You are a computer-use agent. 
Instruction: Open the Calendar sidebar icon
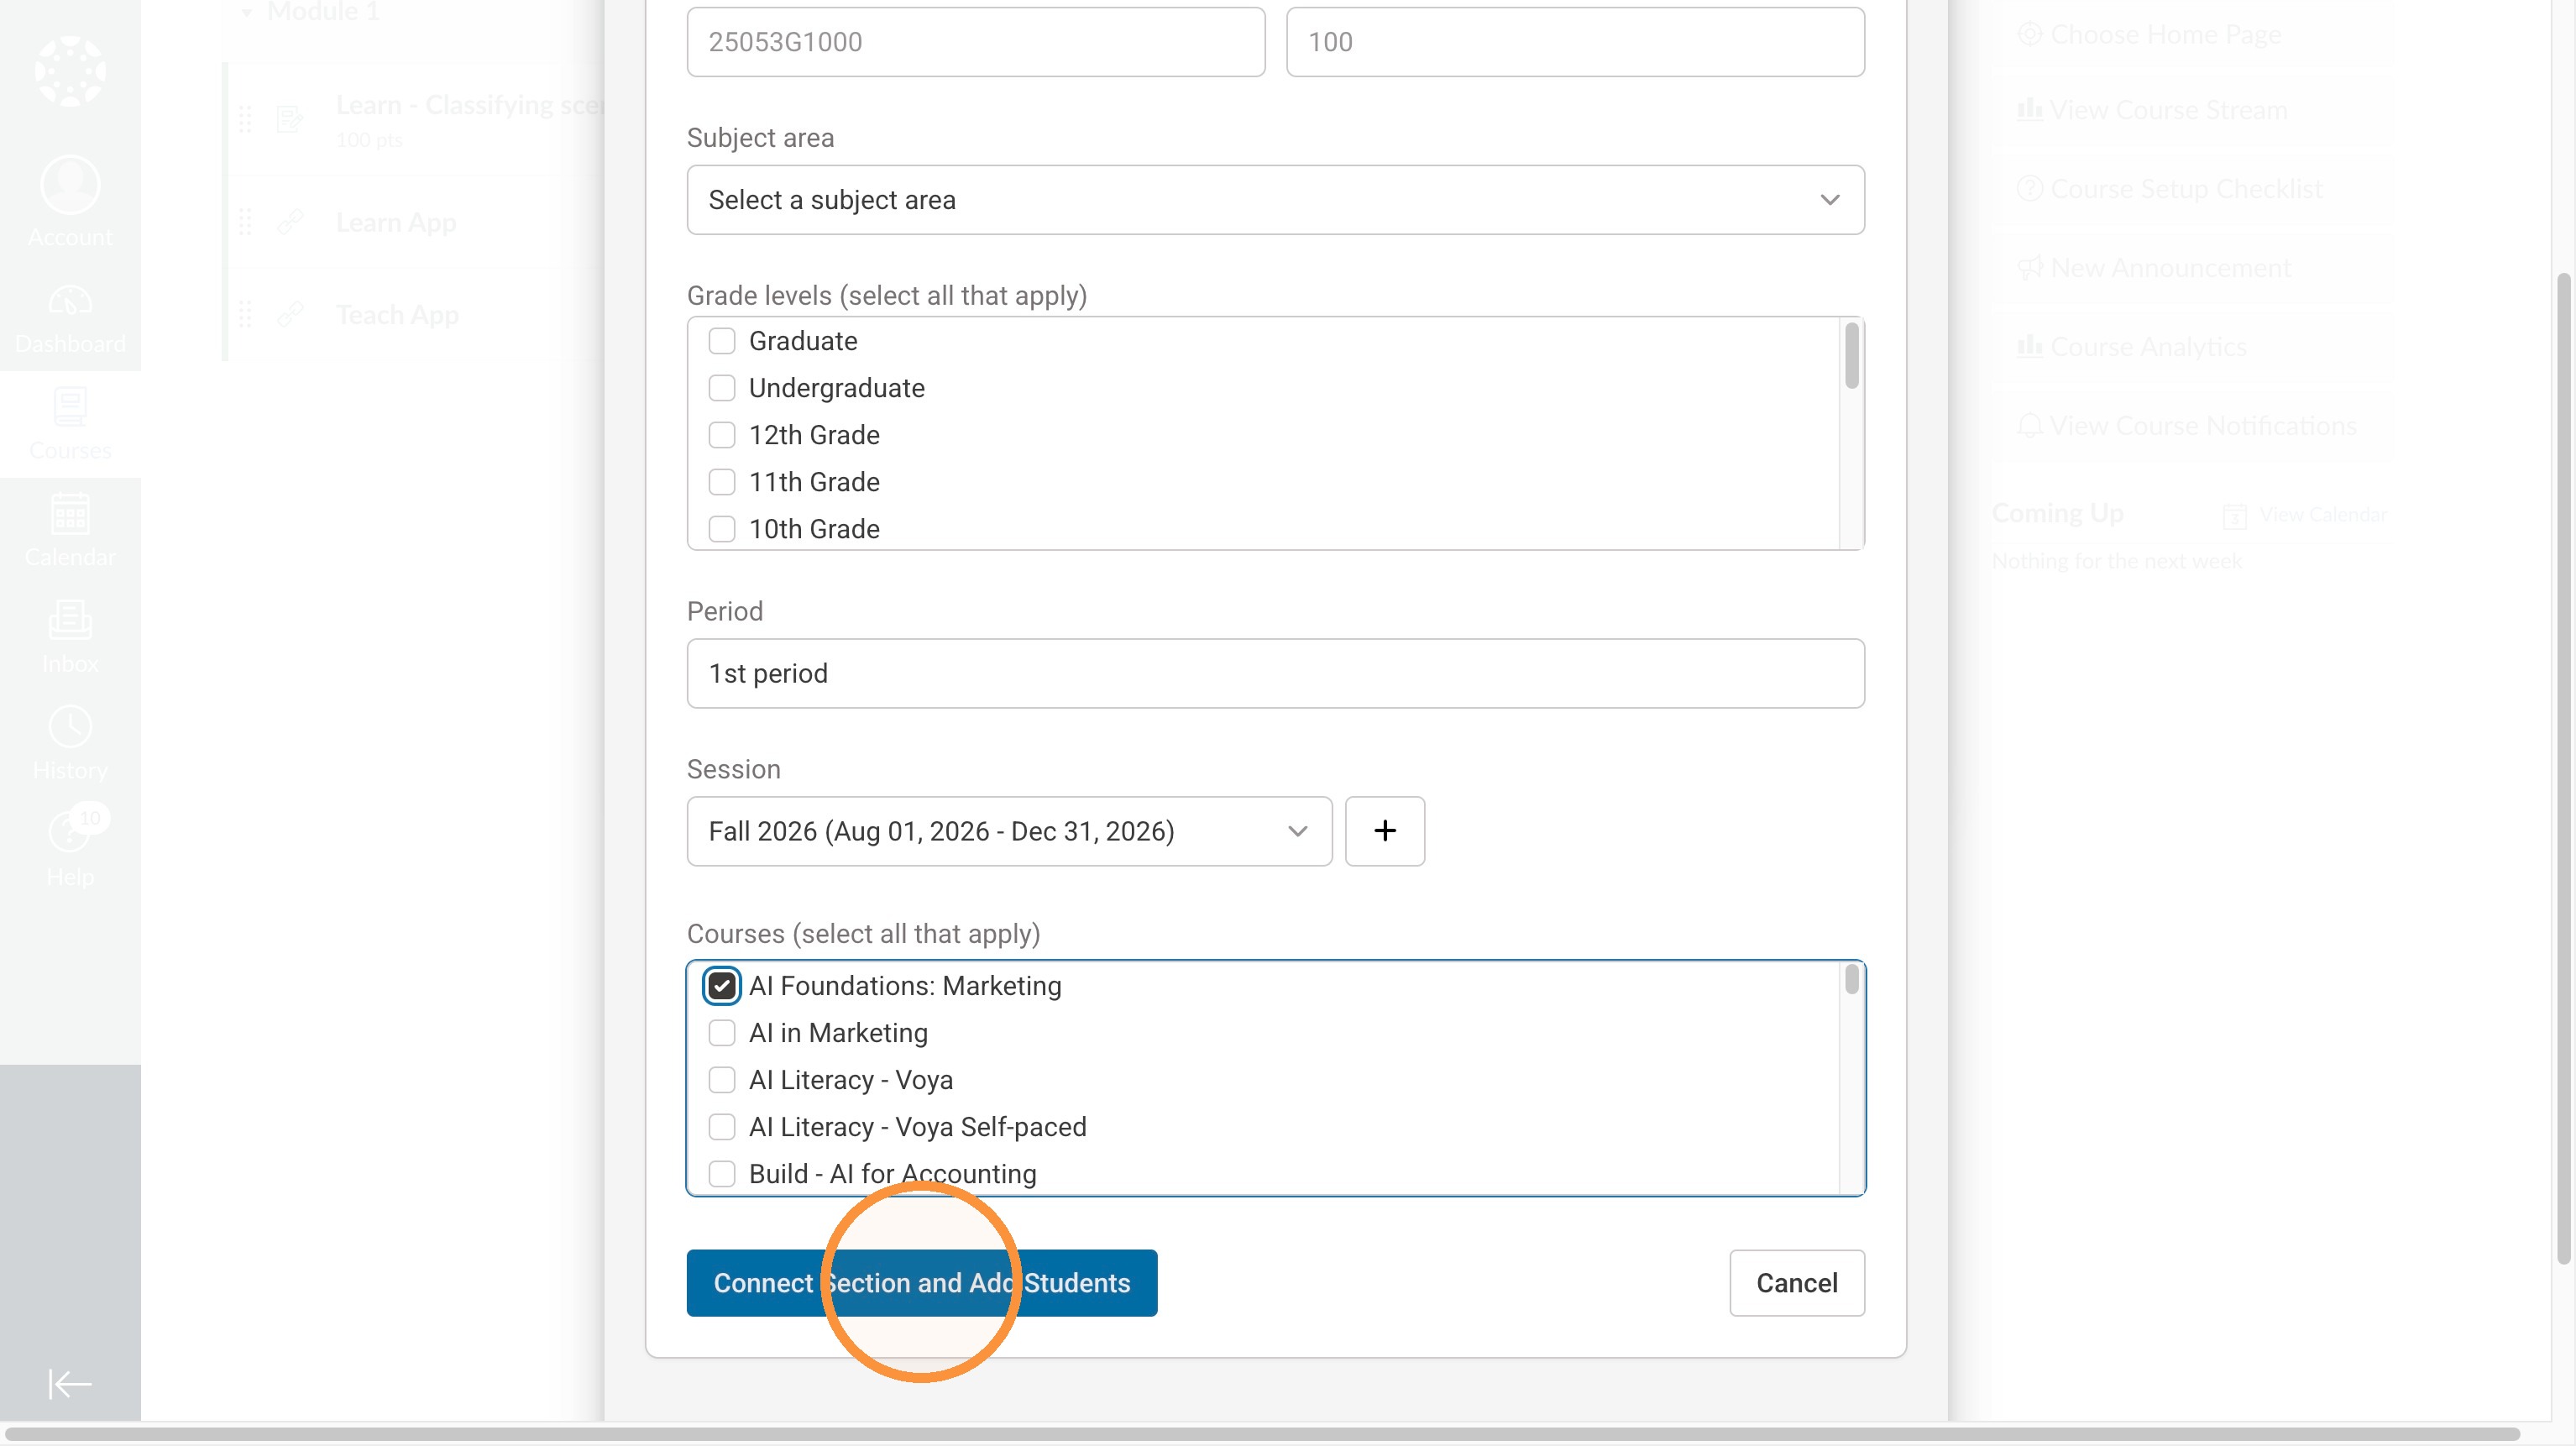(x=70, y=513)
